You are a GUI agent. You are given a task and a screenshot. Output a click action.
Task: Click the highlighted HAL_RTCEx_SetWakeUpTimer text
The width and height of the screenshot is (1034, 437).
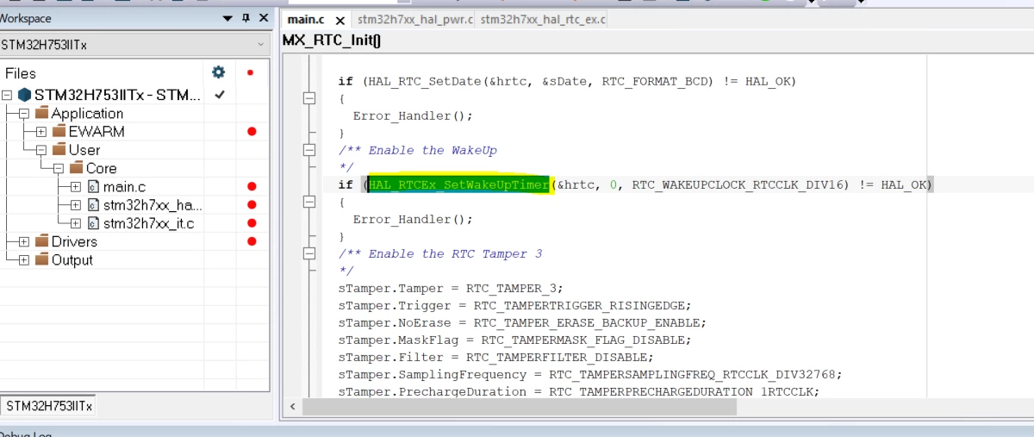[459, 184]
